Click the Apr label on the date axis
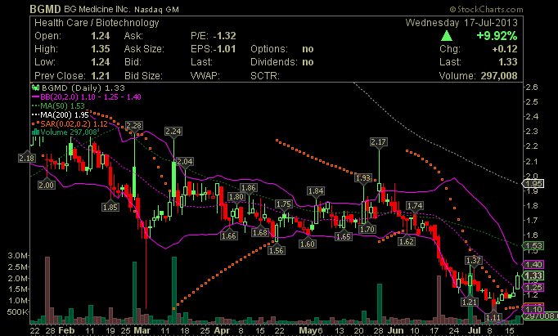558x336 pixels. [x=222, y=330]
